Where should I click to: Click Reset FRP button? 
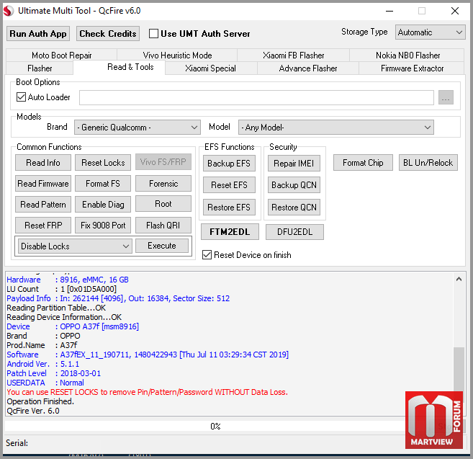tap(43, 226)
